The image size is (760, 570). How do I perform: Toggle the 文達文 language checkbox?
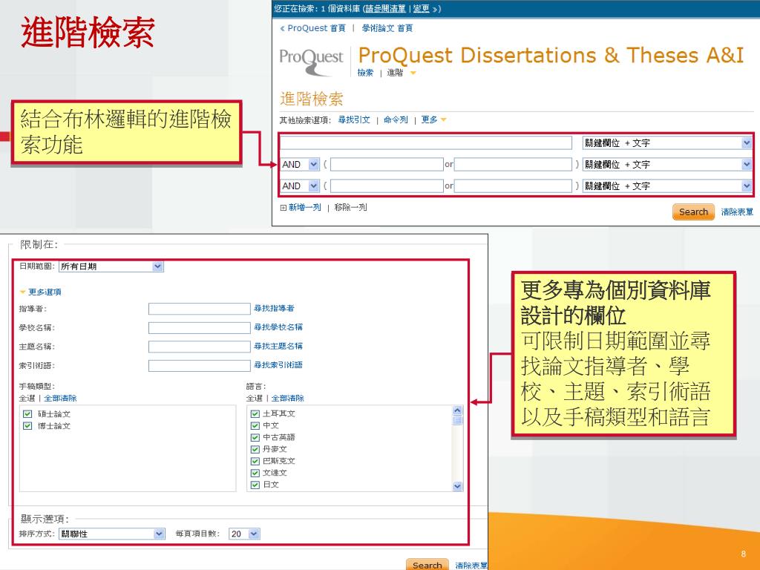point(255,473)
